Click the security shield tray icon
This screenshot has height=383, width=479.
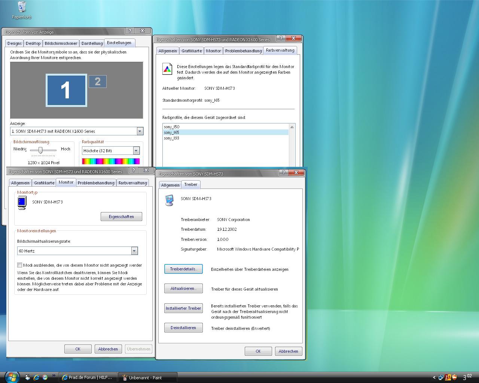click(454, 377)
